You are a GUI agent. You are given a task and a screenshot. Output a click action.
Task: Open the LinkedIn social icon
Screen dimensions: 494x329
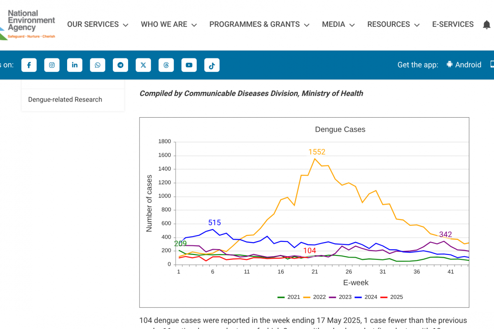pyautogui.click(x=75, y=65)
